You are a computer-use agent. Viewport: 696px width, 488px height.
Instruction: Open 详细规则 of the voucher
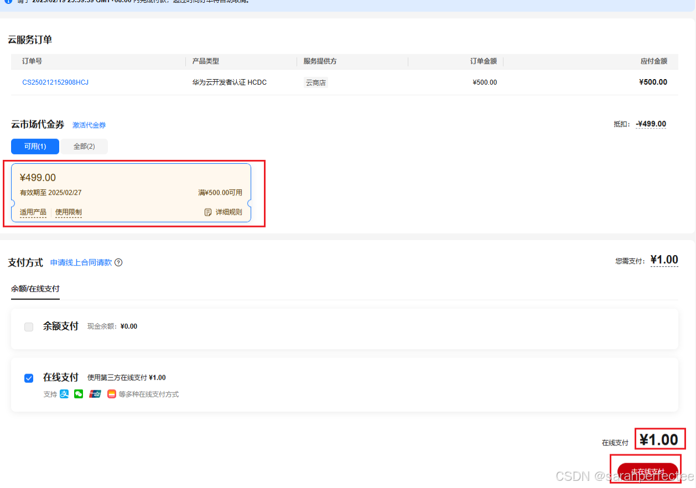click(228, 212)
